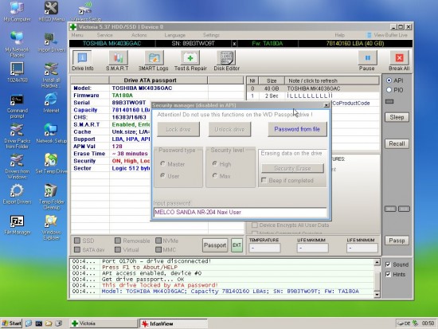Open the 1024x768 desktop icon
Image resolution: width=438 pixels, height=329 pixels.
tap(17, 72)
